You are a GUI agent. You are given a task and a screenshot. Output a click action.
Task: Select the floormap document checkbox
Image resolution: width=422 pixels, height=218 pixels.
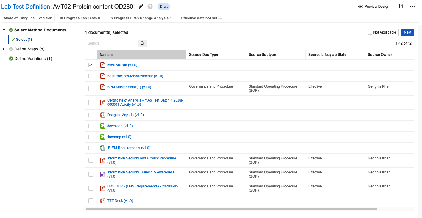[x=91, y=137]
